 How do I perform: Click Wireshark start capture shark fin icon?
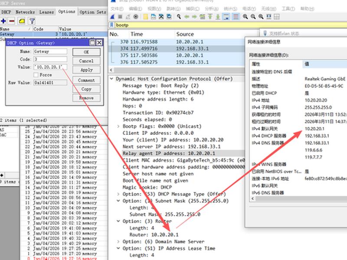pyautogui.click(x=112, y=16)
